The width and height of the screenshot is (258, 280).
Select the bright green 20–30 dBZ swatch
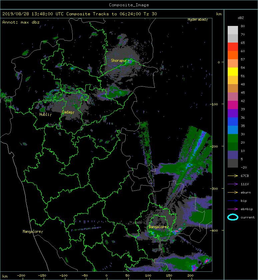[x=233, y=138]
